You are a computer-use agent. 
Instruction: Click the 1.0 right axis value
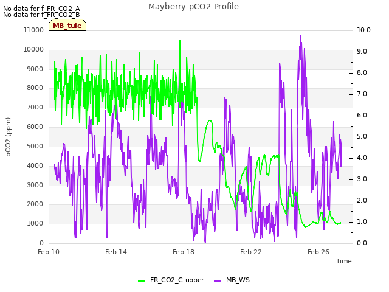(362, 221)
